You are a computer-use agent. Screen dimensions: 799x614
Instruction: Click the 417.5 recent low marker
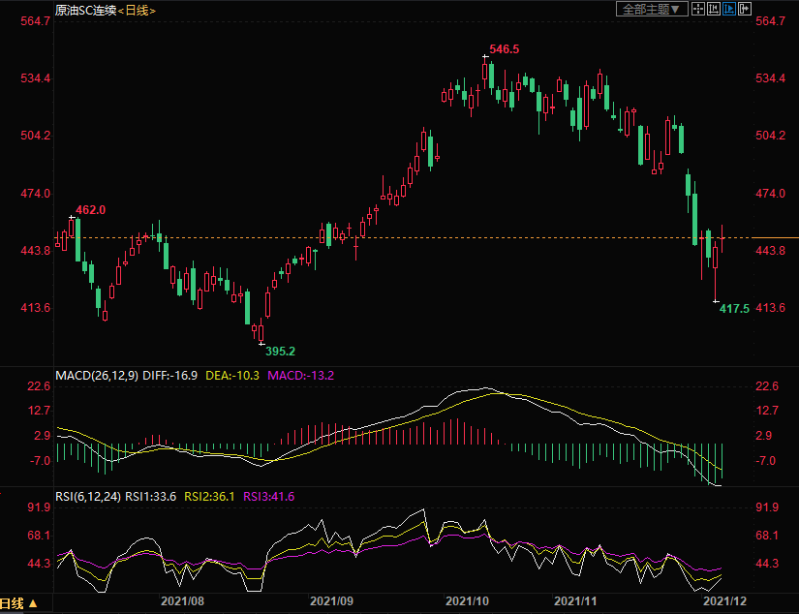click(735, 309)
